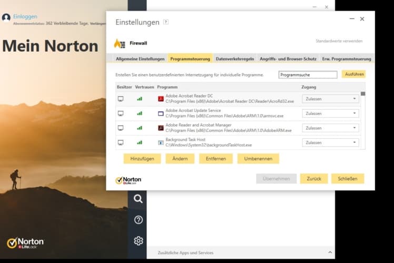Viewport: 394px width, 263px height.
Task: Click the Vertrauen column header
Action: click(x=144, y=87)
